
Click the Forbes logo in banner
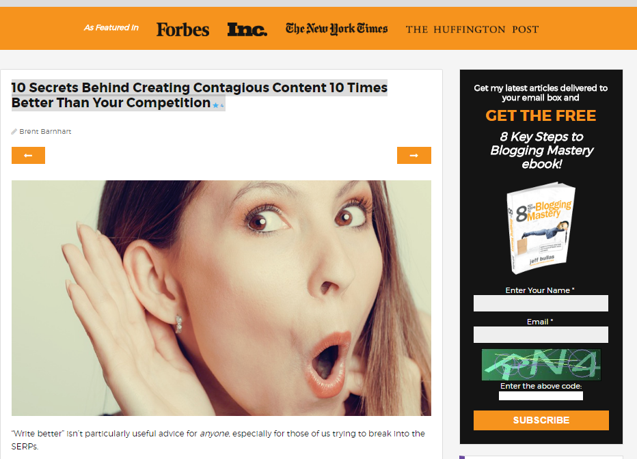[182, 29]
